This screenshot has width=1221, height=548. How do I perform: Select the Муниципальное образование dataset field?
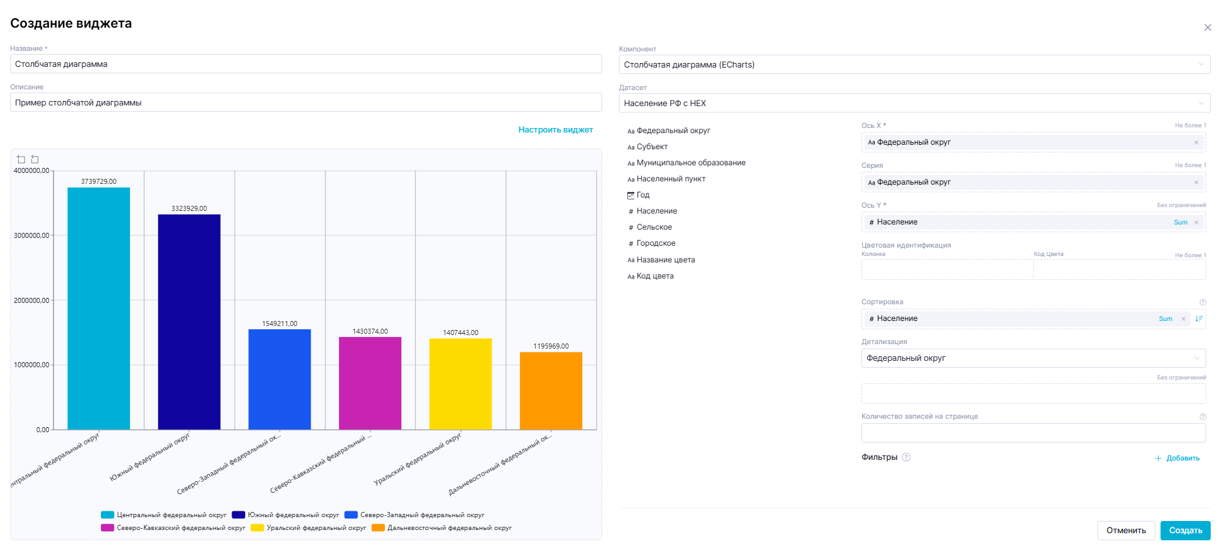click(x=690, y=163)
